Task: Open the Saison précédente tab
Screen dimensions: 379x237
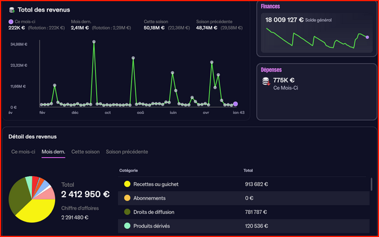Action: point(126,151)
